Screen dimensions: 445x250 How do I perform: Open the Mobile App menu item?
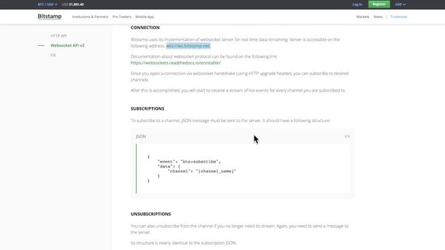(x=145, y=17)
